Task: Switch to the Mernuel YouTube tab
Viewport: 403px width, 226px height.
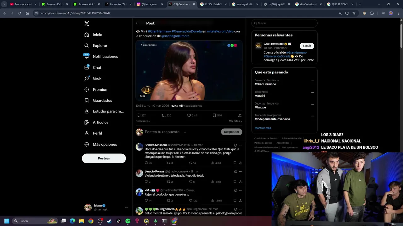Action: click(23, 4)
